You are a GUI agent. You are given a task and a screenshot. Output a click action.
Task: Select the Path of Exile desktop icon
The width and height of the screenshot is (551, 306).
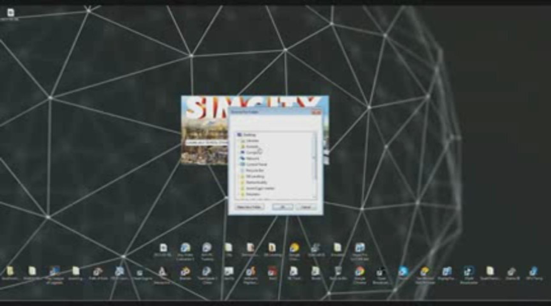[98, 273]
